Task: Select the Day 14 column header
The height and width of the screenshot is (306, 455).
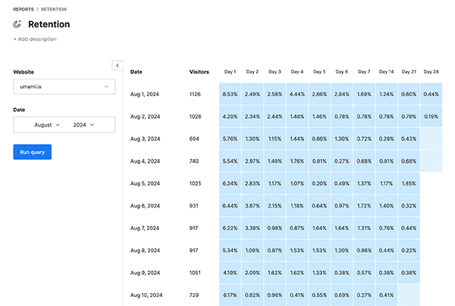Action: pyautogui.click(x=386, y=72)
